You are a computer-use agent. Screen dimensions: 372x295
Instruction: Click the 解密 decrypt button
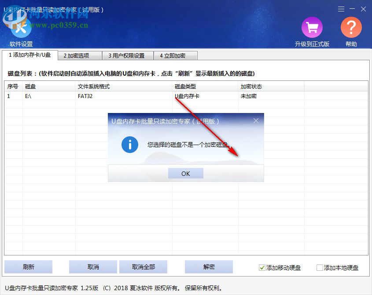[x=208, y=267]
